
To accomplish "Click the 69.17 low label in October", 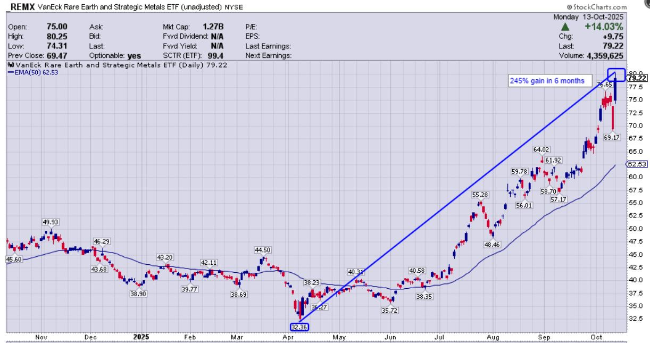I will [x=612, y=137].
